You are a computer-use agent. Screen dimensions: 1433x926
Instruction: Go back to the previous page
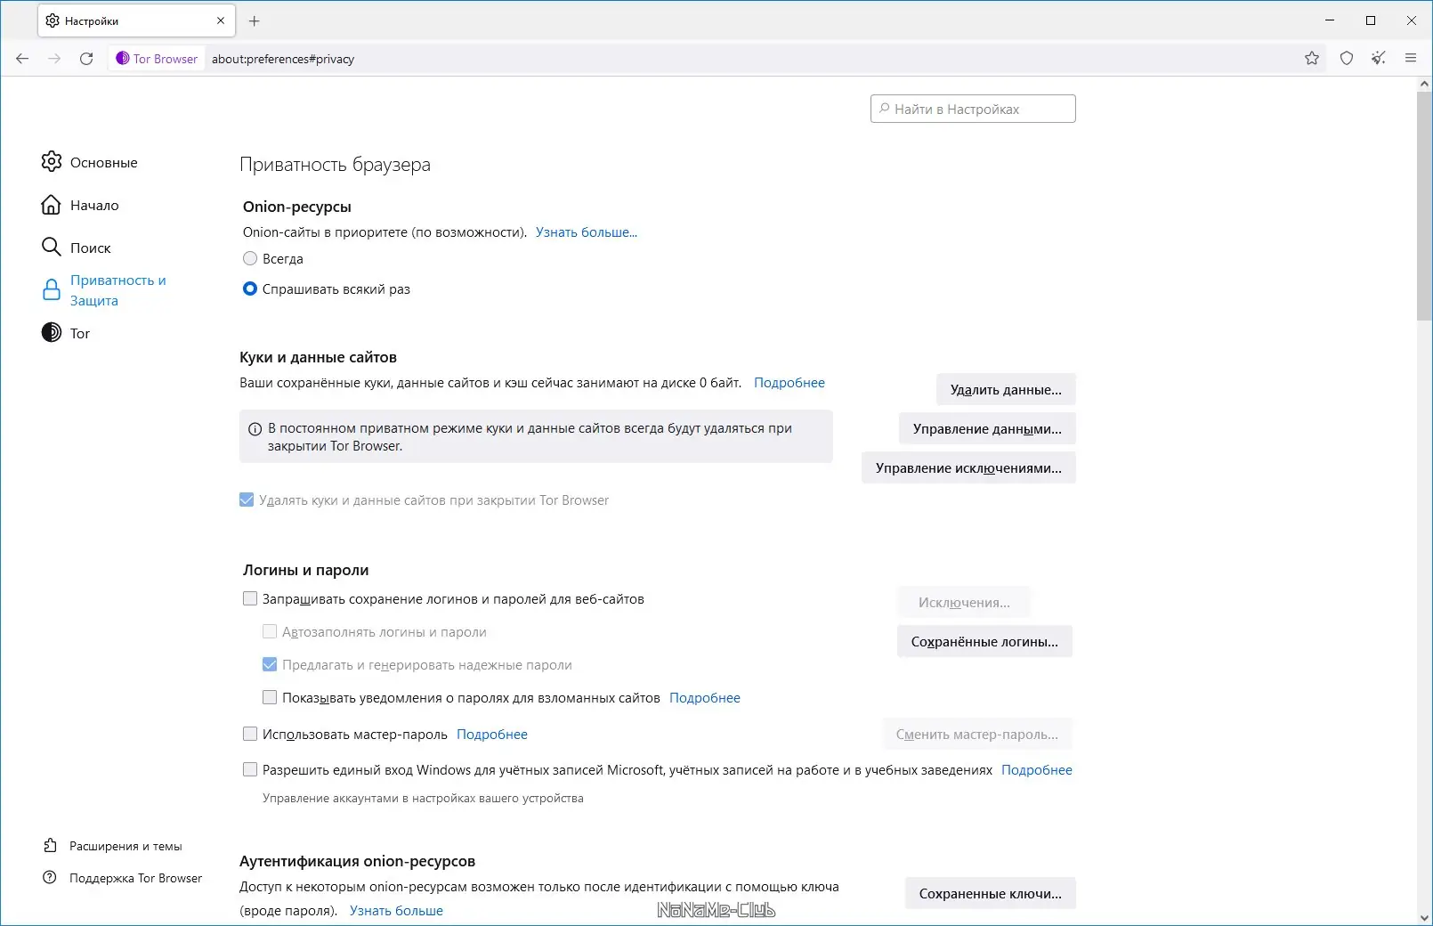[x=22, y=59]
